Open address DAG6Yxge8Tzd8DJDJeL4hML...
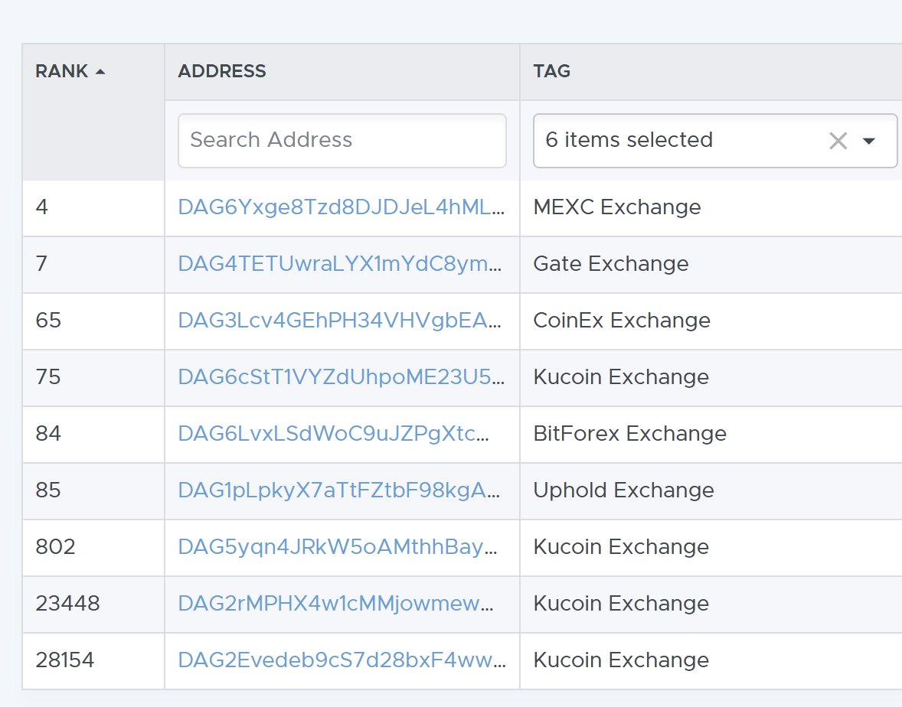 pos(342,207)
